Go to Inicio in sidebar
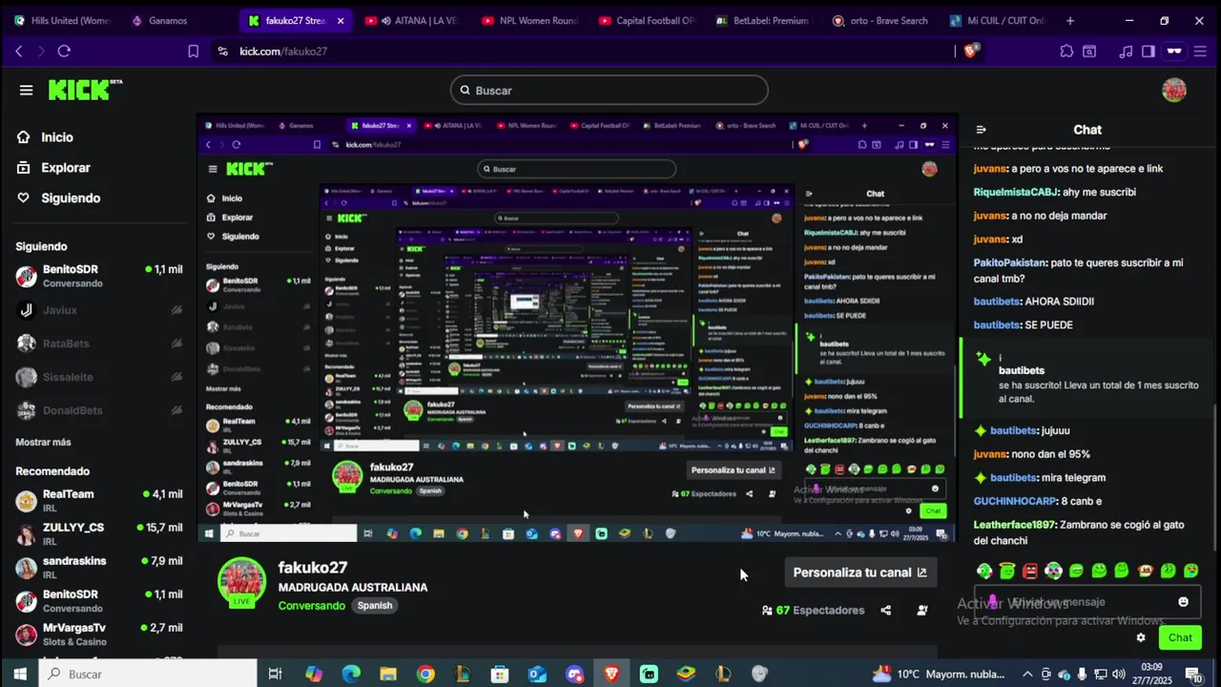The width and height of the screenshot is (1221, 687). (x=57, y=137)
